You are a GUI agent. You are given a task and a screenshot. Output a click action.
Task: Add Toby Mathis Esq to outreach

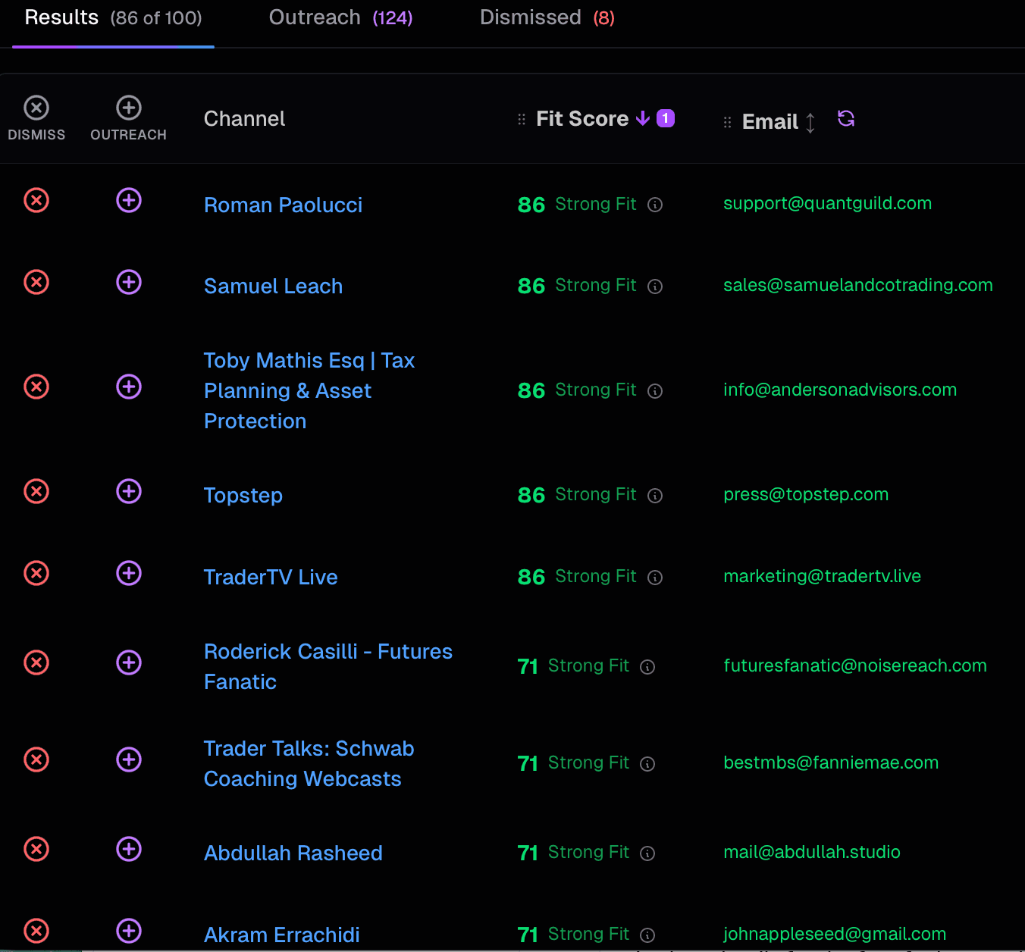coord(129,387)
